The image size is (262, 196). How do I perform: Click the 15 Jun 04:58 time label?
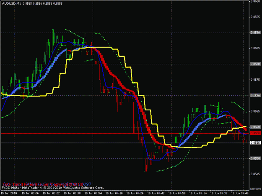(177, 193)
